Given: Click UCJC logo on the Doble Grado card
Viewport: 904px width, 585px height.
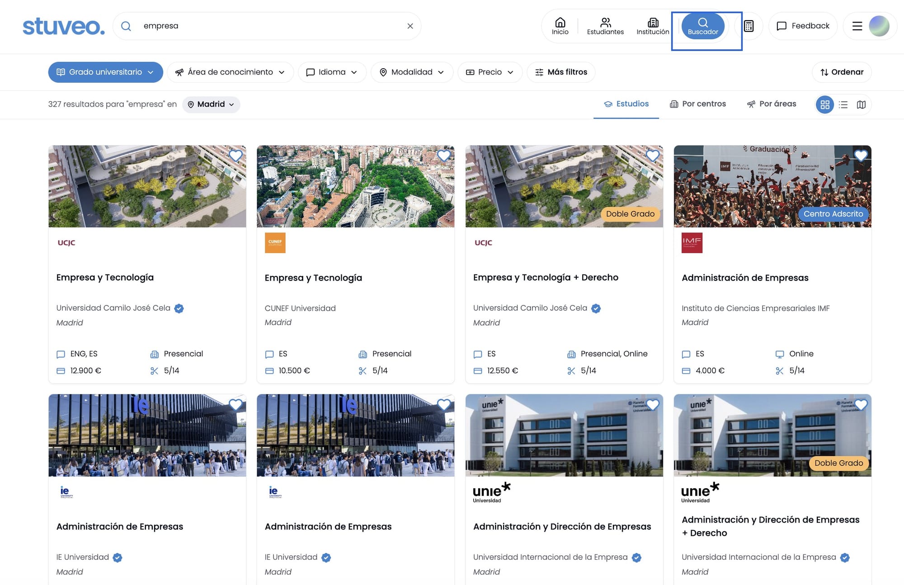Looking at the screenshot, I should [483, 243].
